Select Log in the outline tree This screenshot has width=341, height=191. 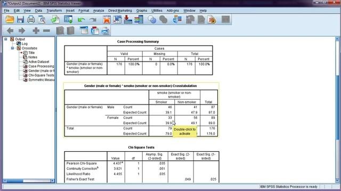pyautogui.click(x=25, y=44)
